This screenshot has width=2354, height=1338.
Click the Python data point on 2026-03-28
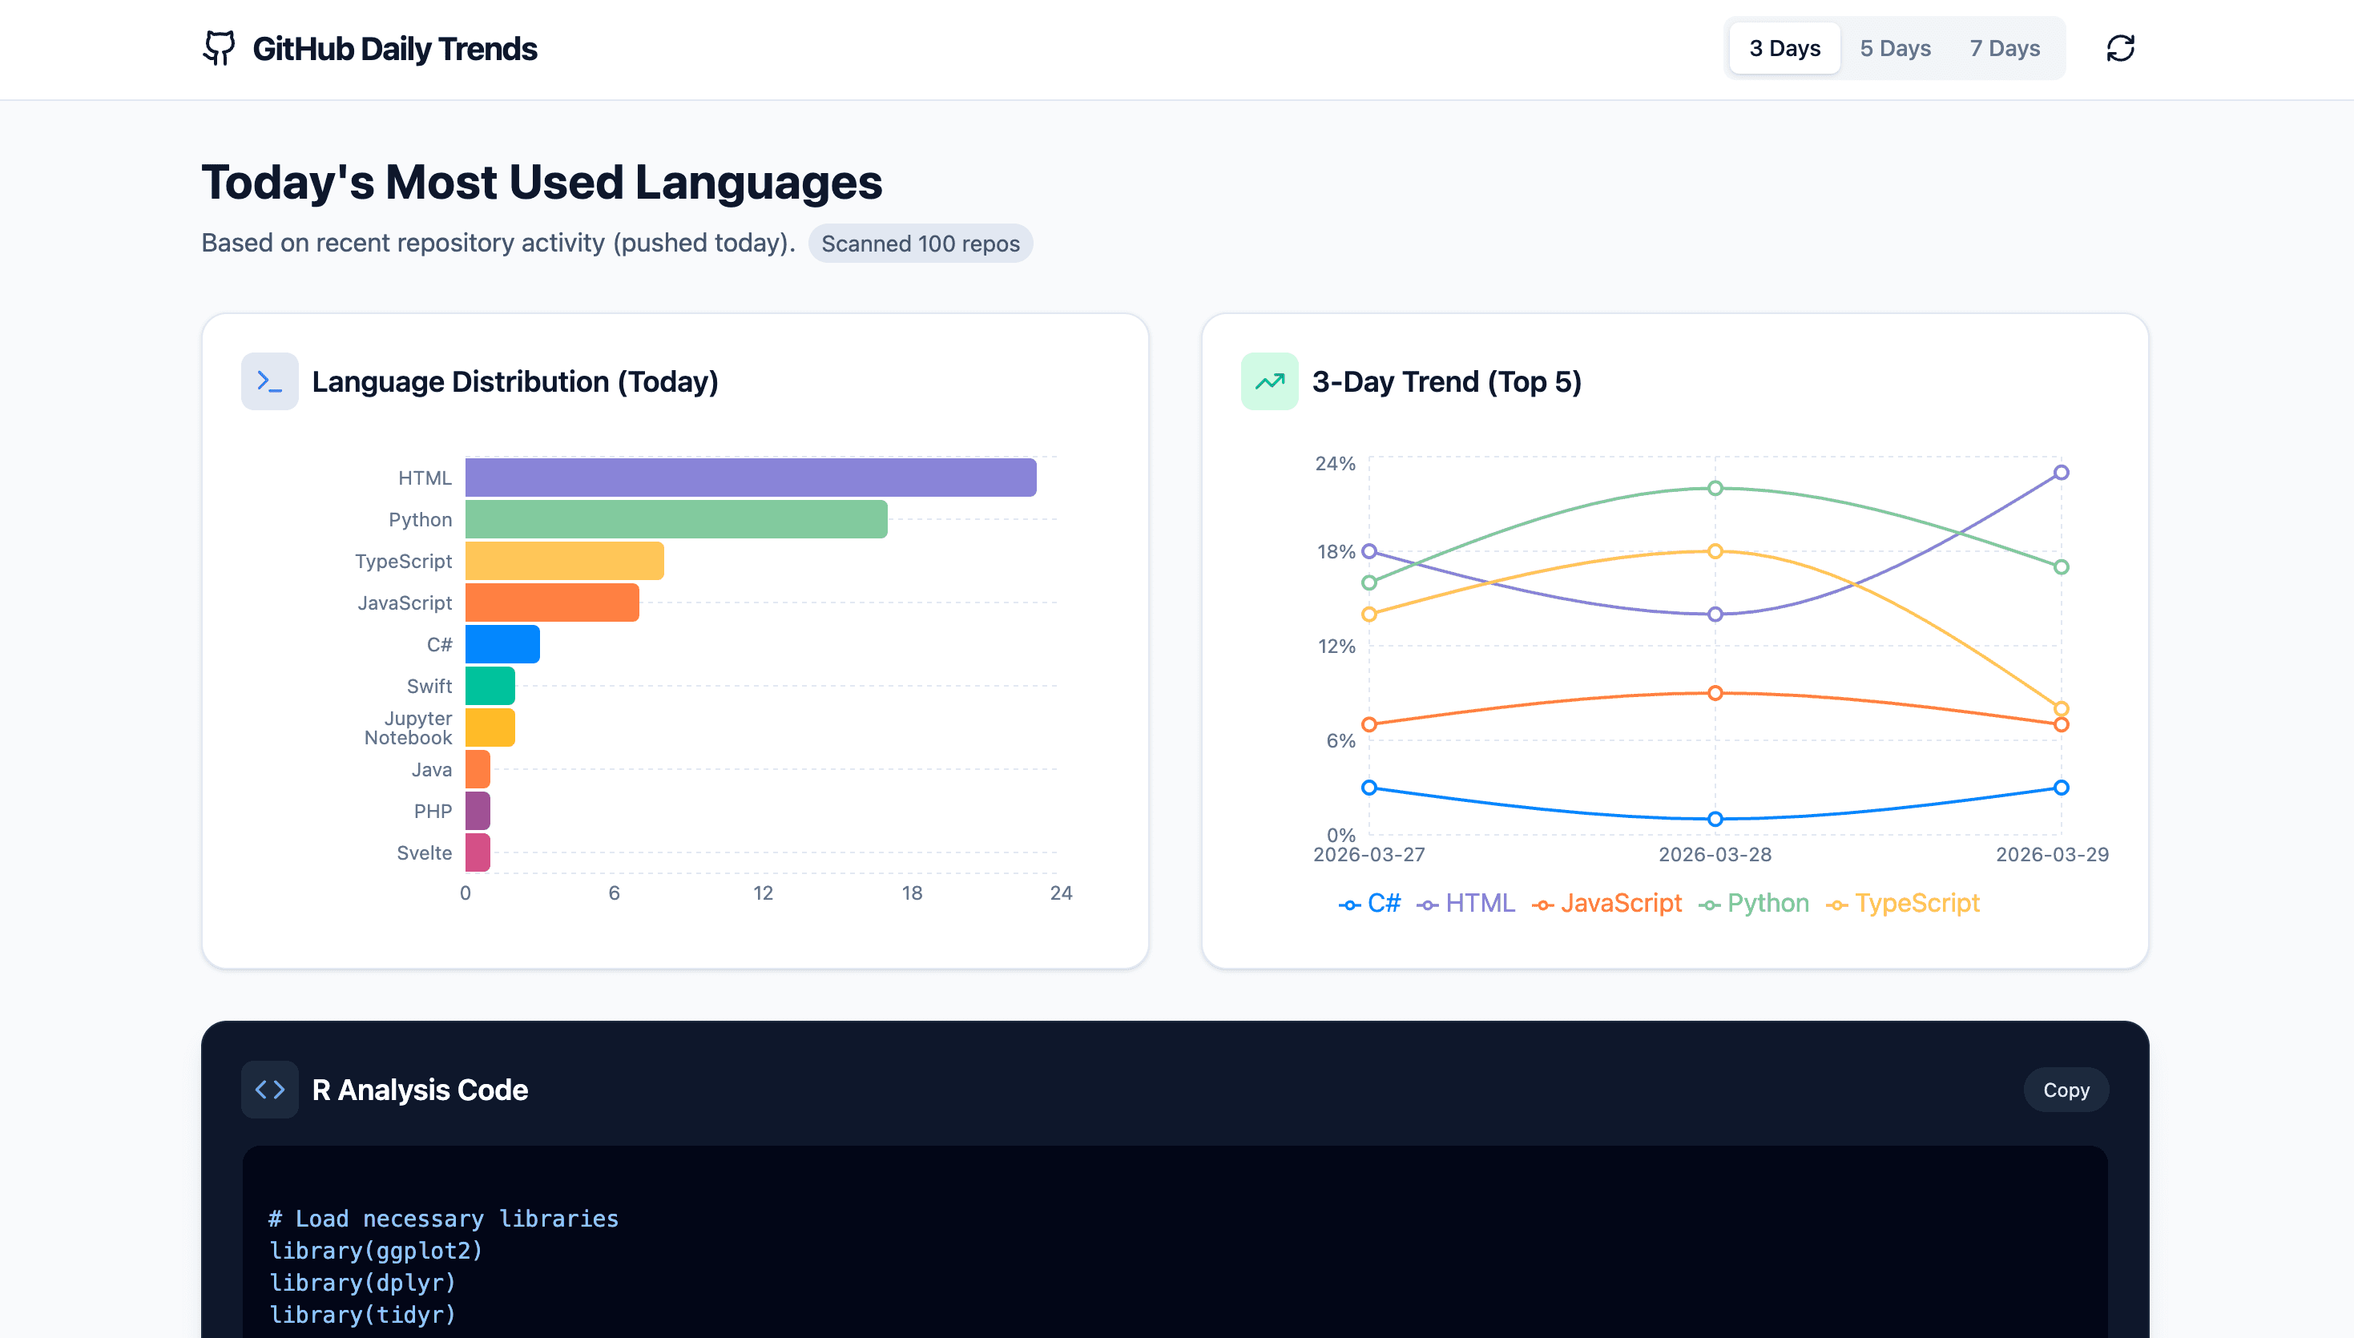click(1715, 488)
